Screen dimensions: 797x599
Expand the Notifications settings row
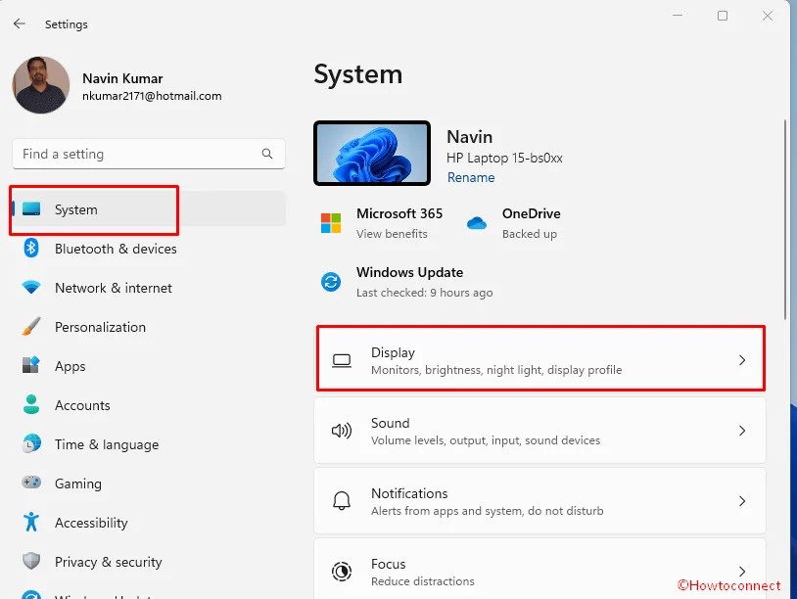pyautogui.click(x=540, y=500)
